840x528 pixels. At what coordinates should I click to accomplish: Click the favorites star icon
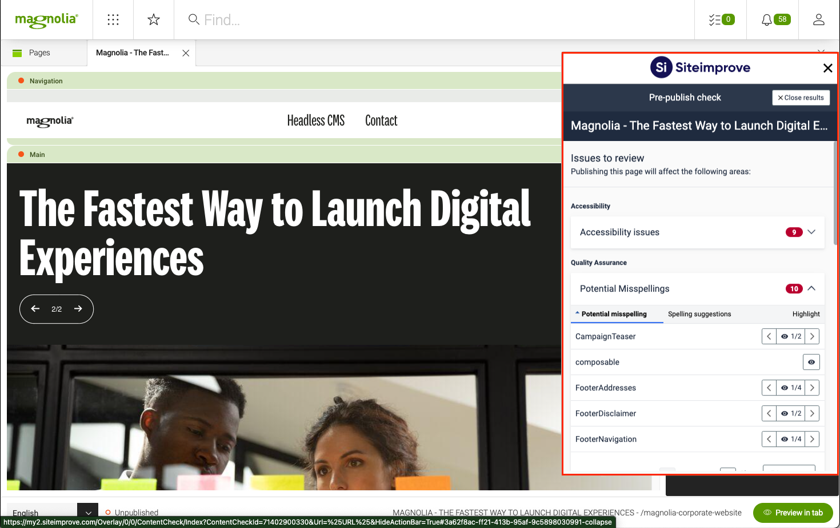pyautogui.click(x=154, y=20)
